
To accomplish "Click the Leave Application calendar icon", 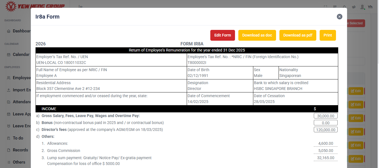I will click(x=9, y=114).
